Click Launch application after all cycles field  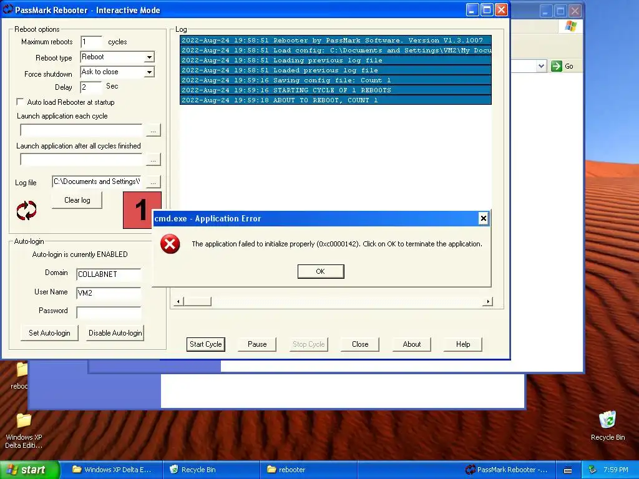(x=81, y=159)
